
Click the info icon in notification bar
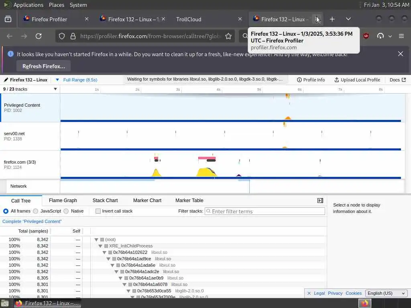(10, 54)
